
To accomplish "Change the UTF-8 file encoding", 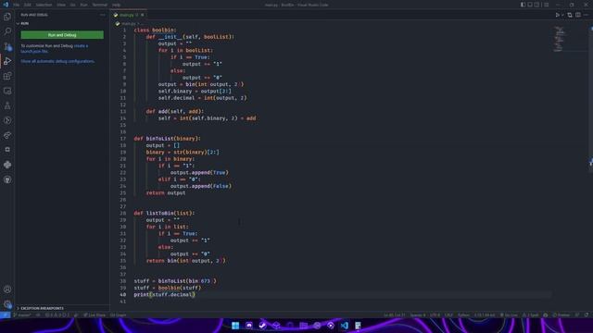I will pos(435,314).
